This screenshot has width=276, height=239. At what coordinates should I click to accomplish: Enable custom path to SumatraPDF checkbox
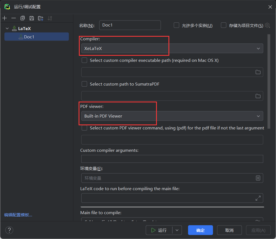pos(84,84)
